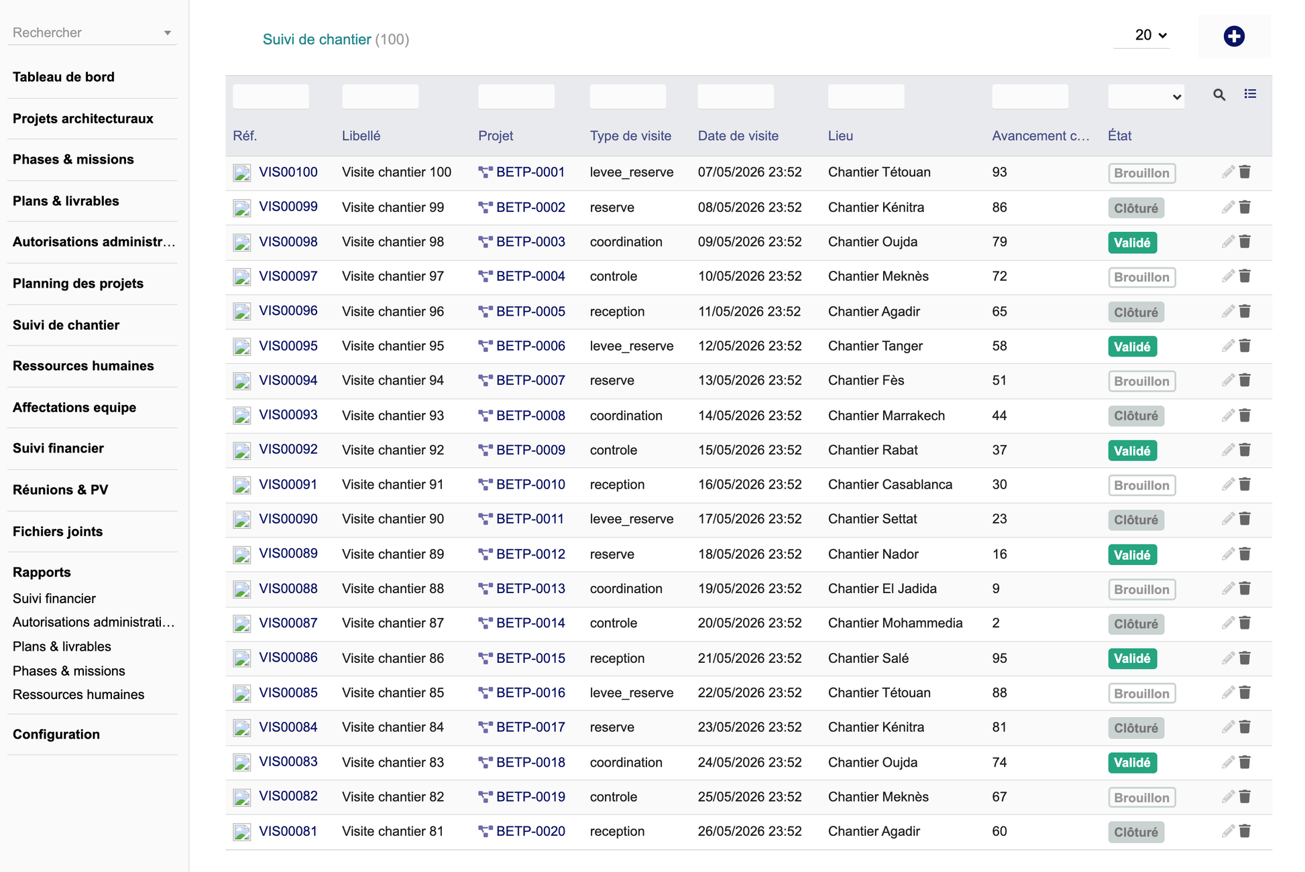Delete visit VIS00081 with trash icon

click(x=1245, y=832)
